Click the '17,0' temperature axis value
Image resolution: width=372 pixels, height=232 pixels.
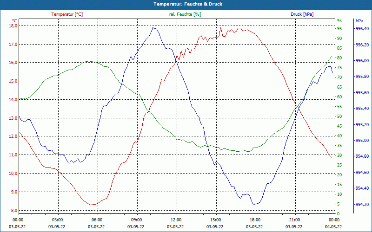pyautogui.click(x=13, y=44)
